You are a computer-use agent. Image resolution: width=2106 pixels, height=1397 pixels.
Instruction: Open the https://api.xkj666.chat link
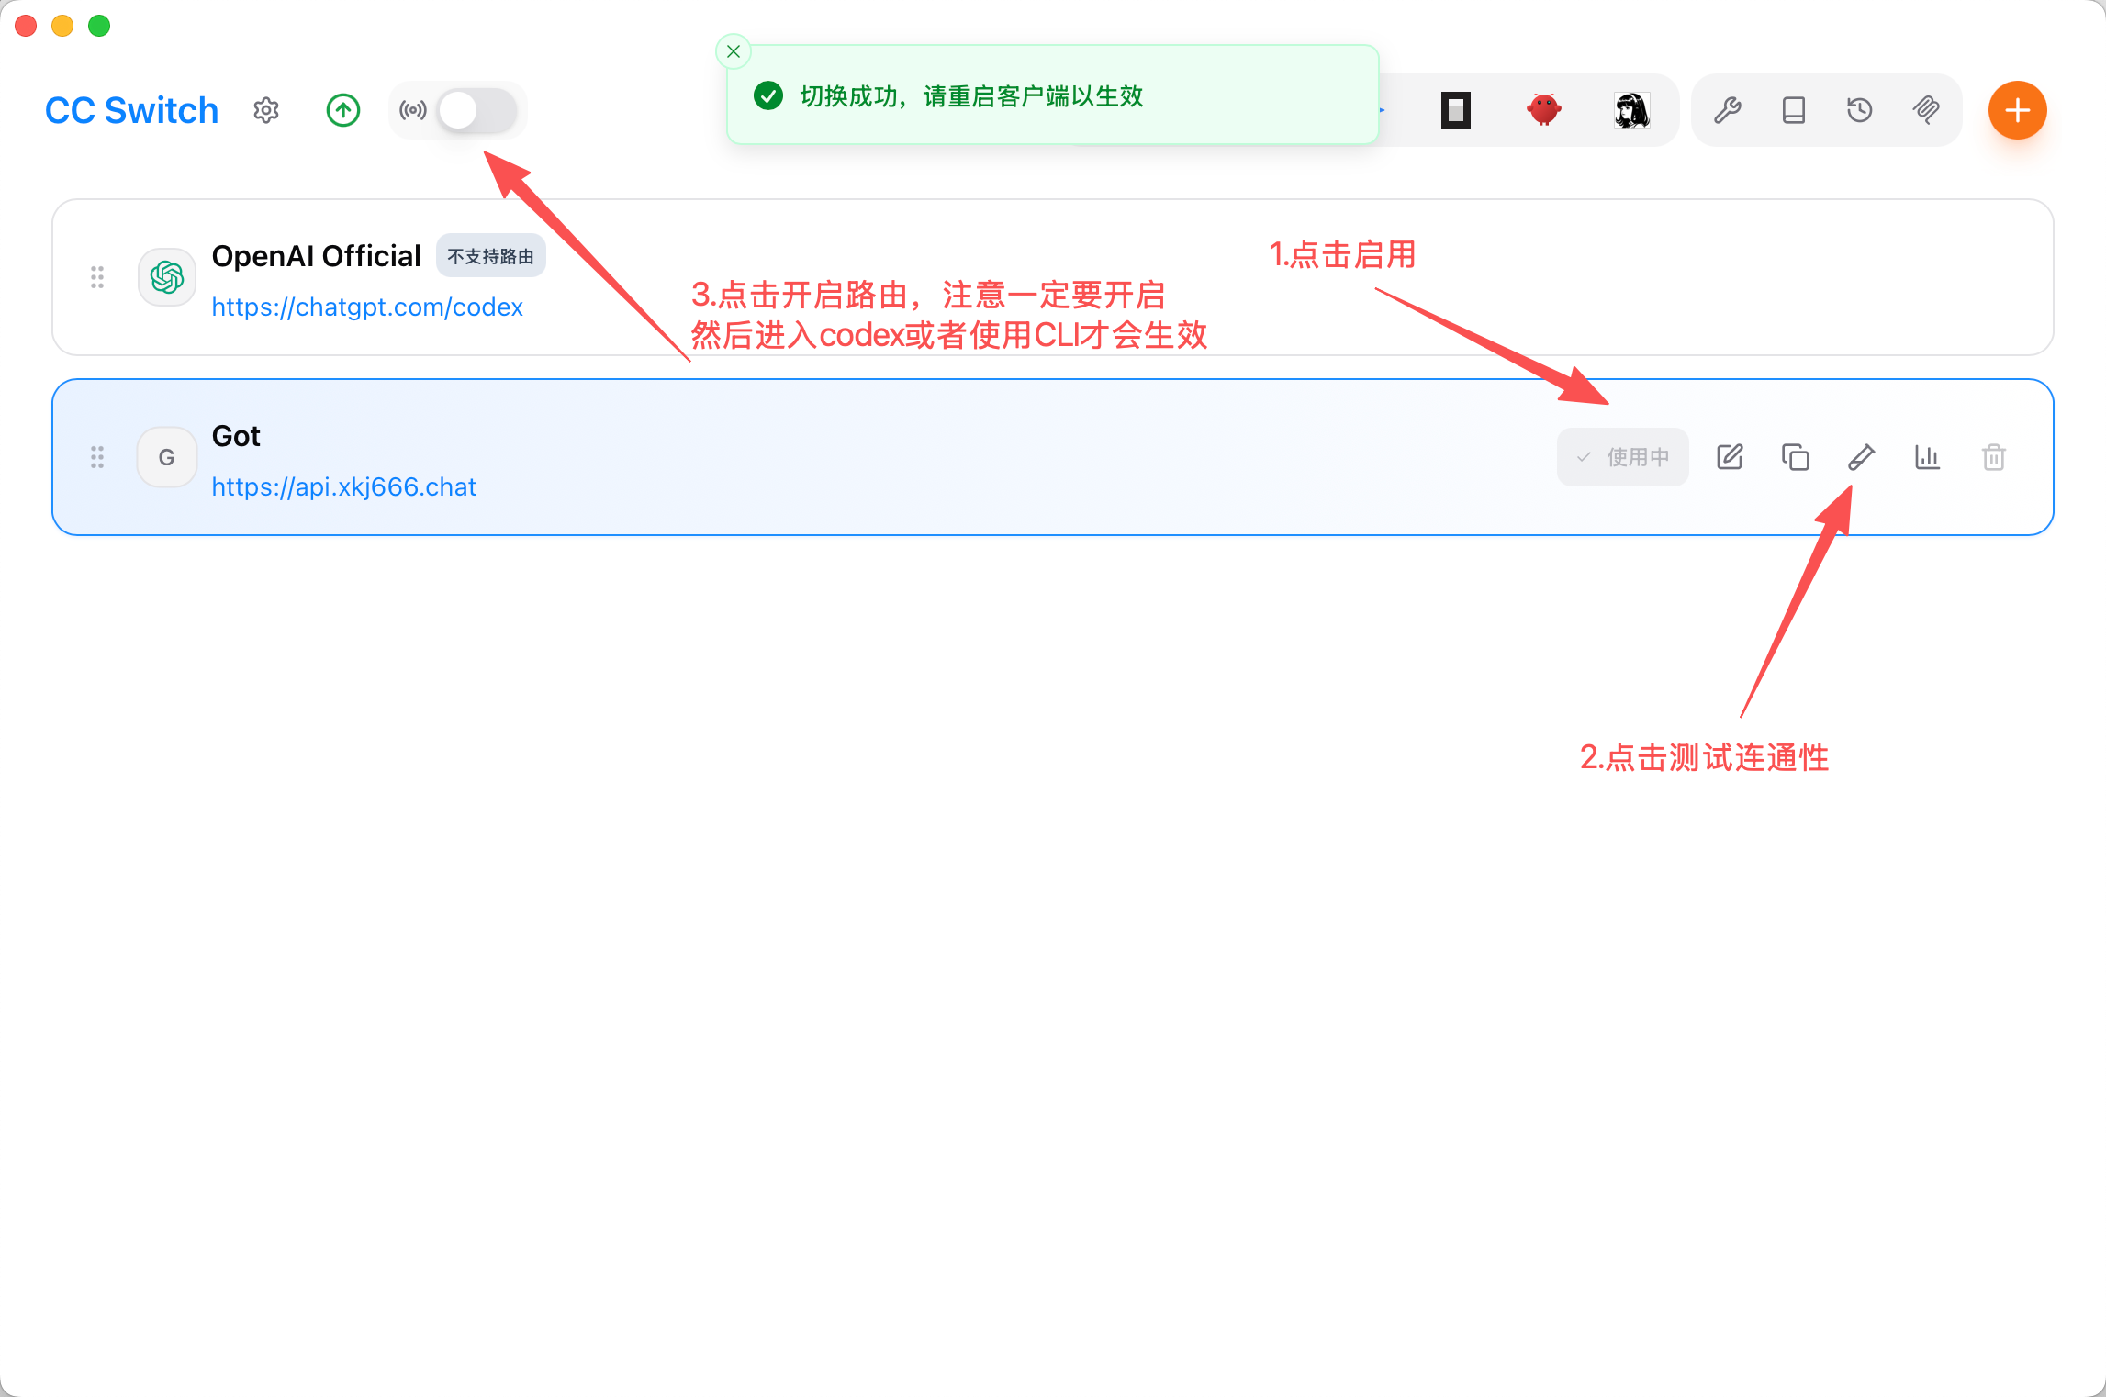(344, 486)
